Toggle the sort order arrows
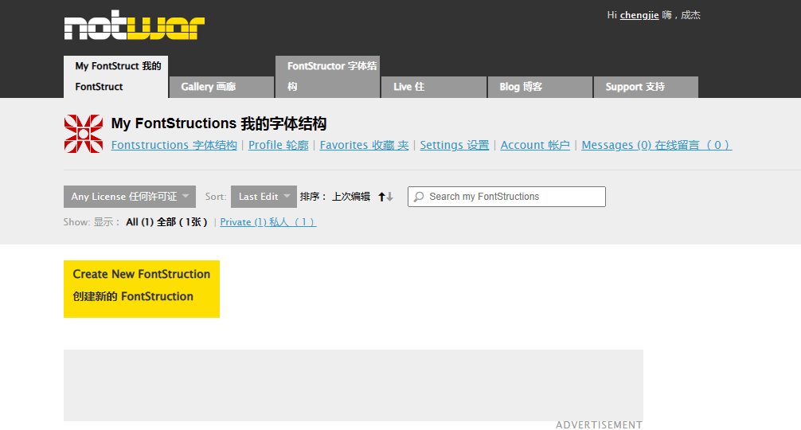 coord(385,197)
